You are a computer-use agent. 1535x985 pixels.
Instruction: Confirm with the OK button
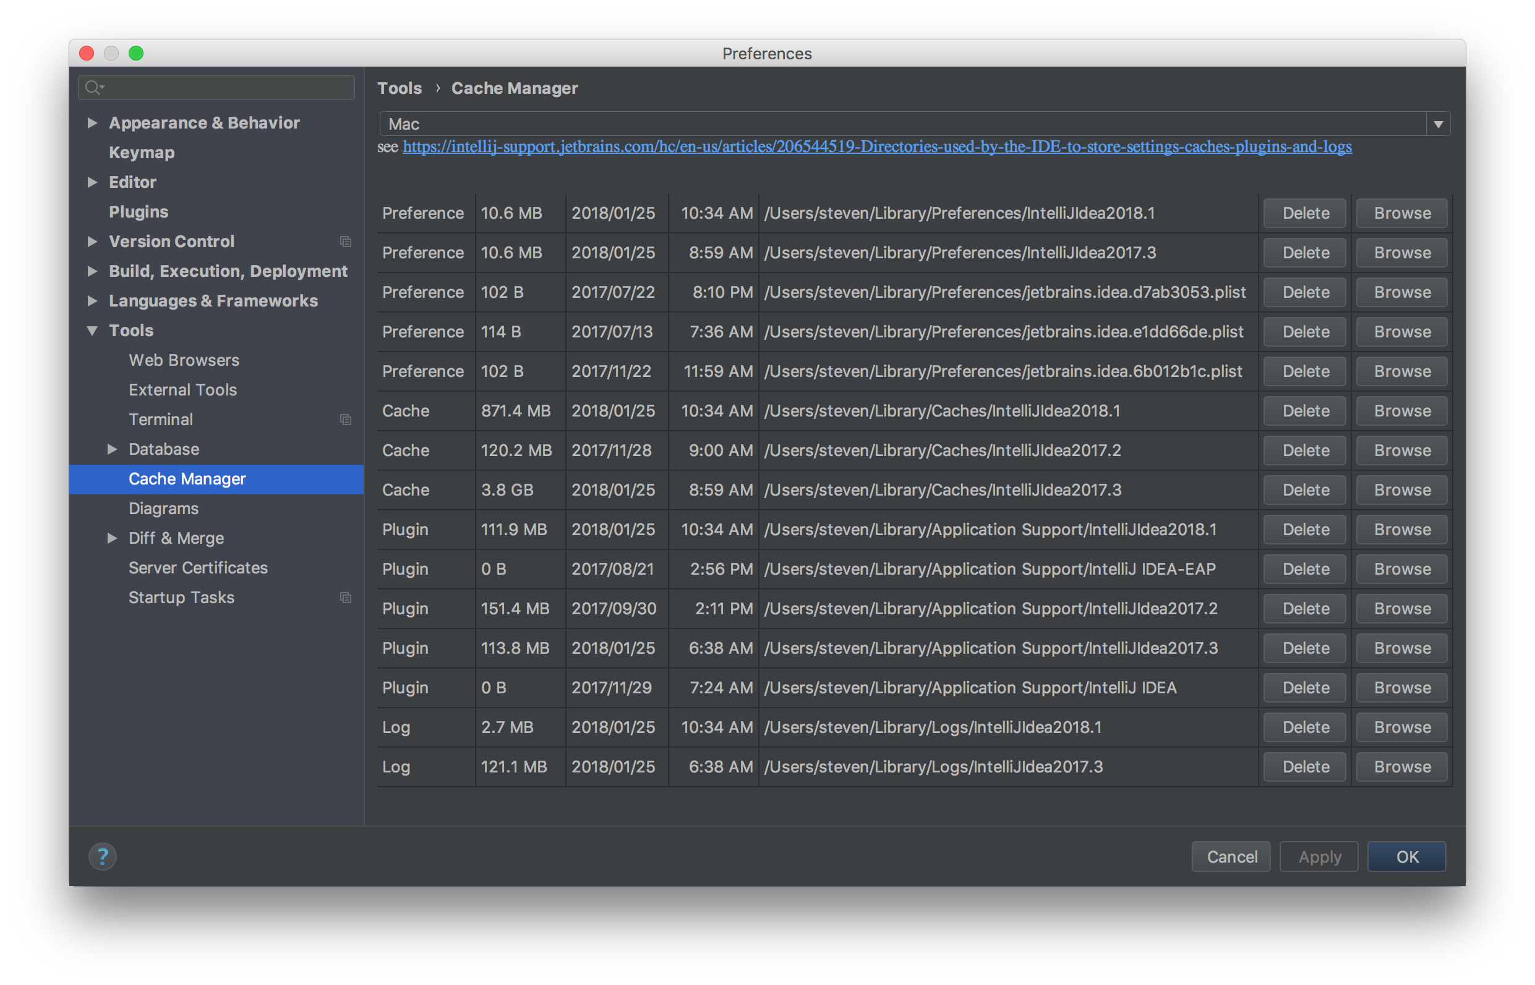pos(1406,856)
